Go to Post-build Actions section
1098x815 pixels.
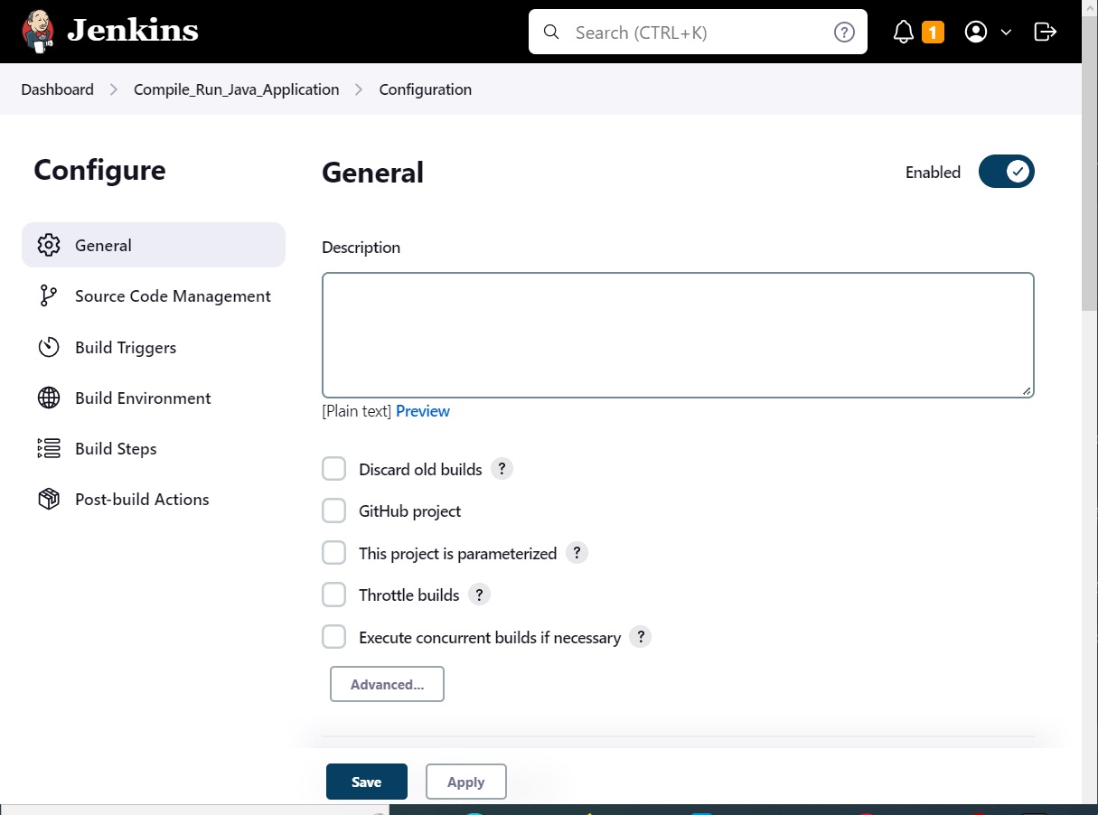pos(154,499)
